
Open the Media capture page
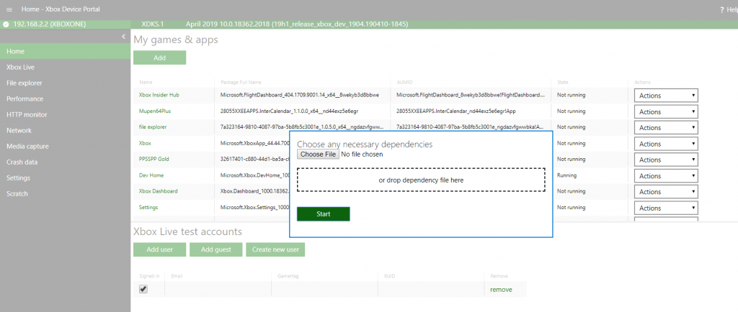click(x=65, y=147)
